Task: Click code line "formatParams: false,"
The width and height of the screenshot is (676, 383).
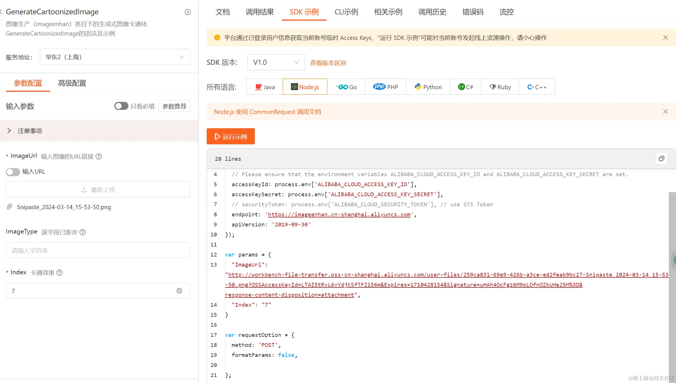Action: pyautogui.click(x=264, y=355)
